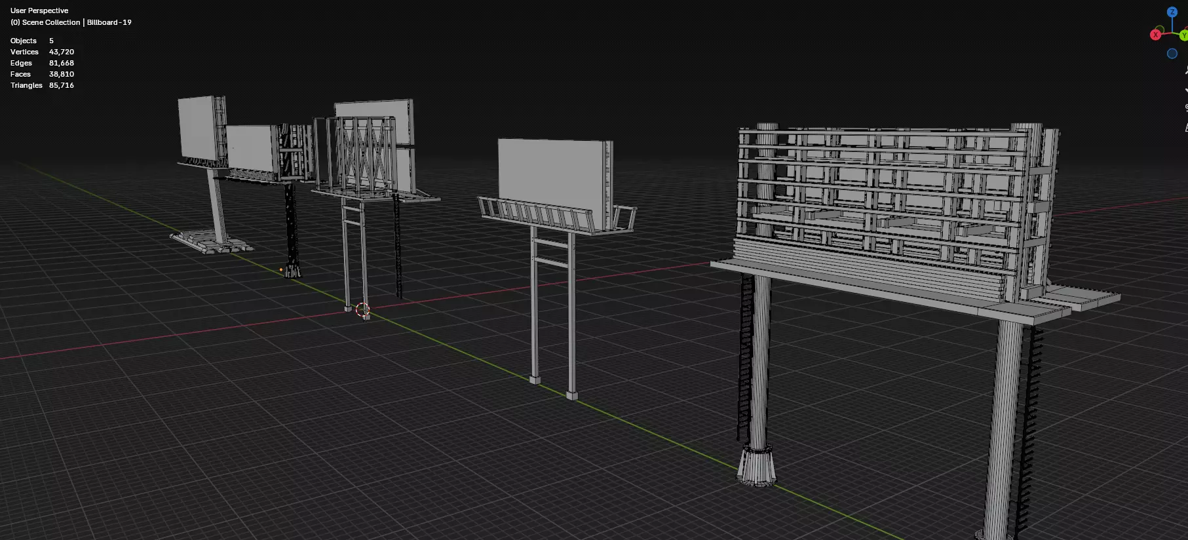
Task: Click the 3D cursor crosshair on the grid
Action: (362, 309)
